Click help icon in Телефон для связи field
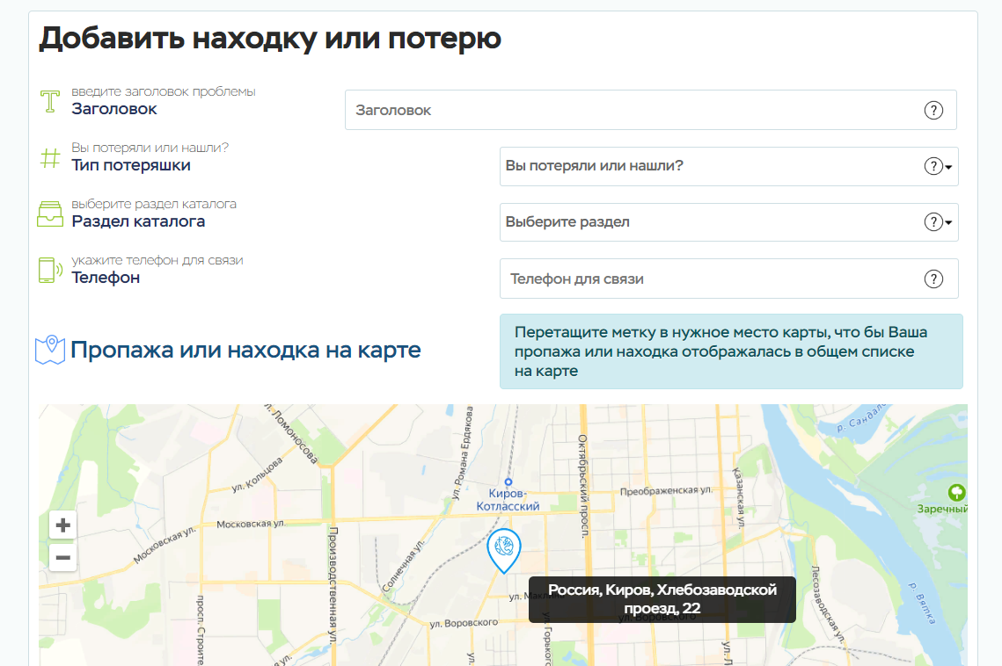This screenshot has width=1002, height=666. (x=933, y=279)
